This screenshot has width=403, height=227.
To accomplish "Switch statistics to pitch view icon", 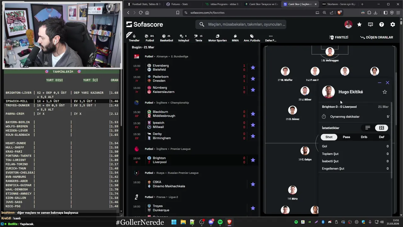I will pyautogui.click(x=382, y=128).
